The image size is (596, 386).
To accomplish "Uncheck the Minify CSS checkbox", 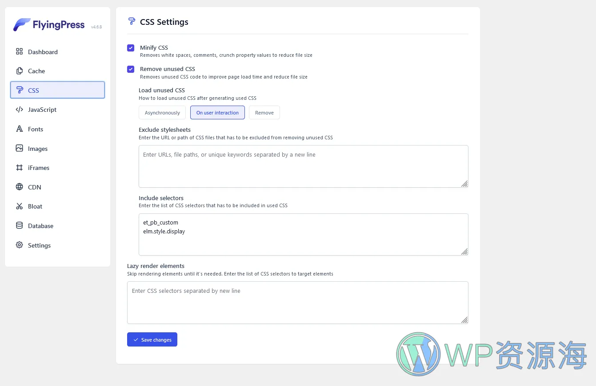I will (131, 48).
